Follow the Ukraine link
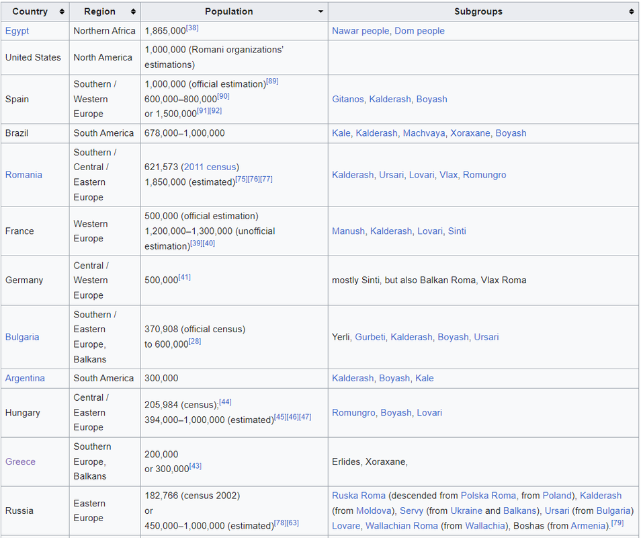Viewport: 641px width, 538px height. [x=466, y=510]
